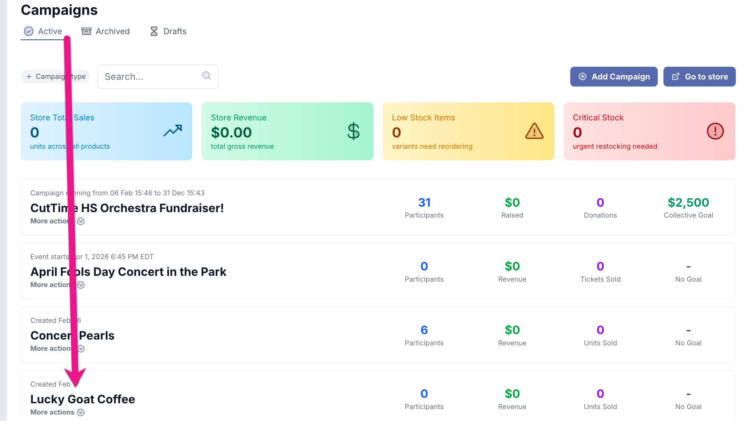Open More actions chevron for Concert Pearls
This screenshot has width=743, height=421.
[x=81, y=349]
